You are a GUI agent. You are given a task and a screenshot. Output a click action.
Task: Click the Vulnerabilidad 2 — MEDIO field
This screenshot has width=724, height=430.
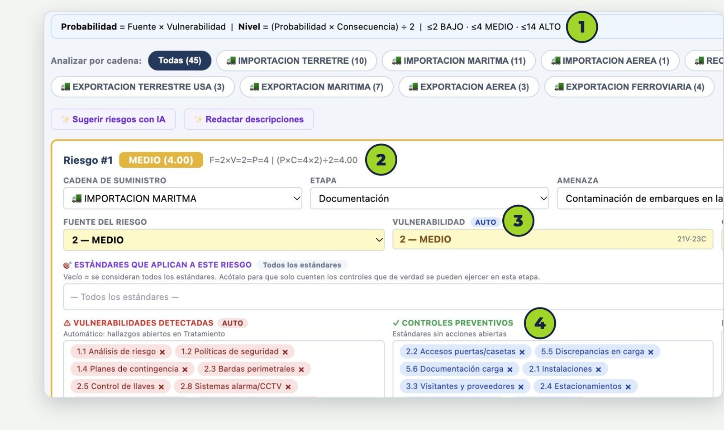tap(553, 239)
